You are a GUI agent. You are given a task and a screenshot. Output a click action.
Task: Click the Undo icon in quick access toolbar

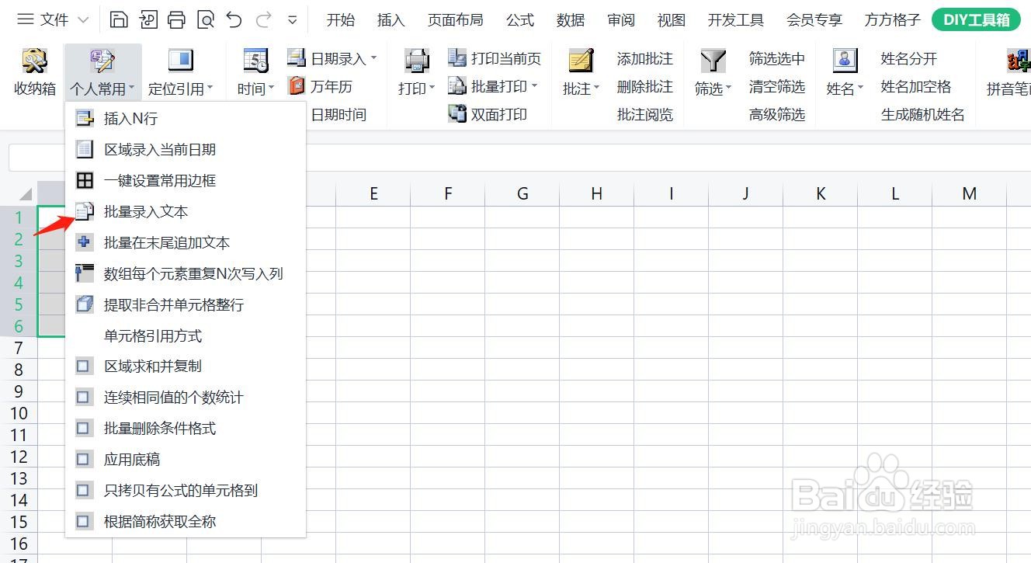(234, 19)
